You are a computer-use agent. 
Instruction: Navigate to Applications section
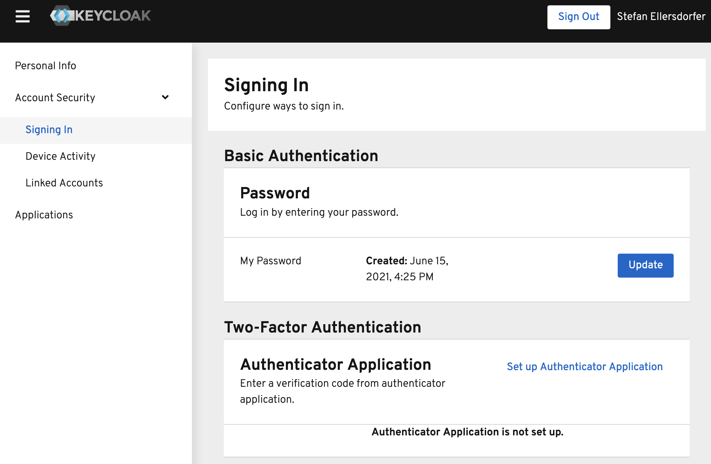click(x=44, y=215)
